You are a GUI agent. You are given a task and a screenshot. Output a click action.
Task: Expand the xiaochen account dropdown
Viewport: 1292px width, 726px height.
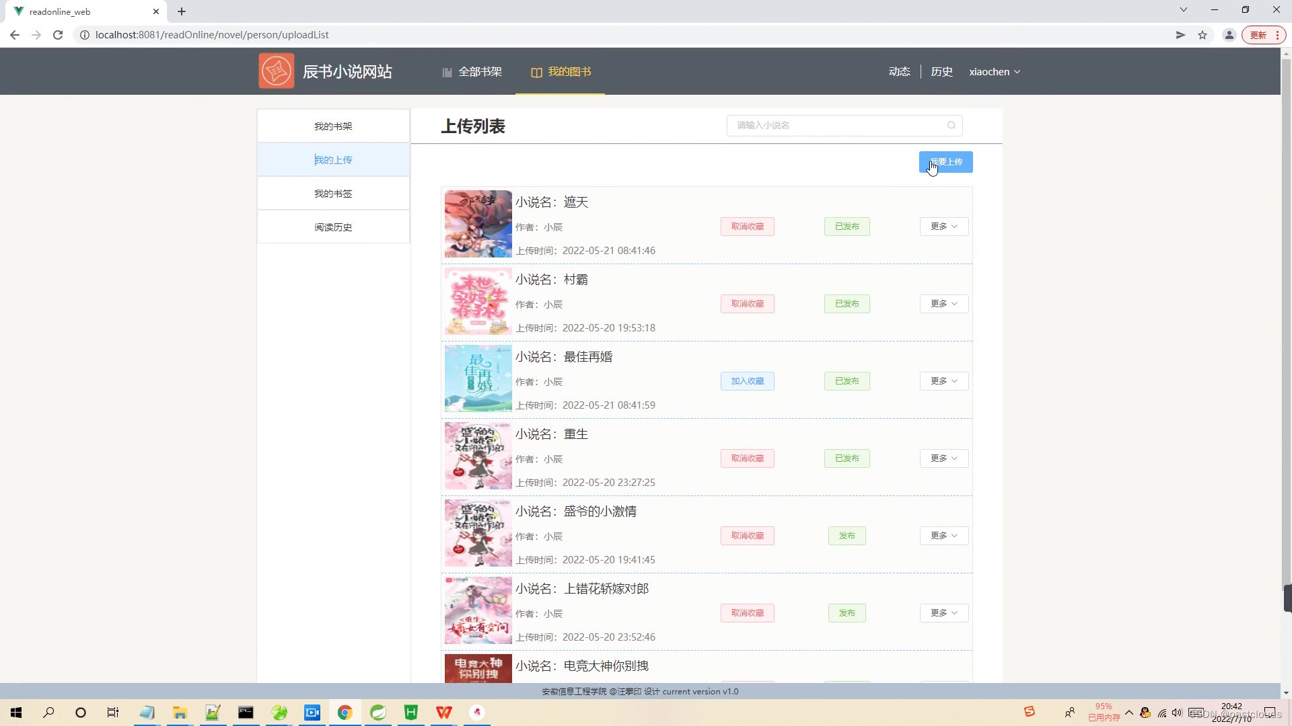click(995, 72)
